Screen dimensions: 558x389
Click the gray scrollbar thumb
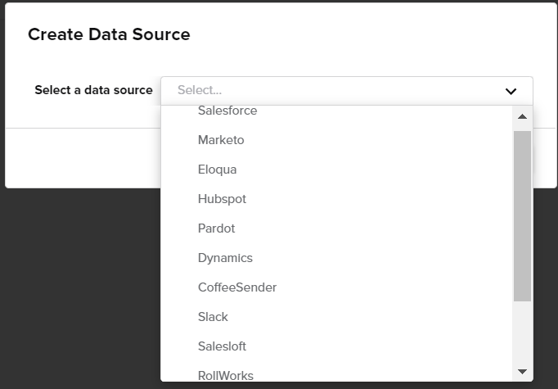pos(523,216)
